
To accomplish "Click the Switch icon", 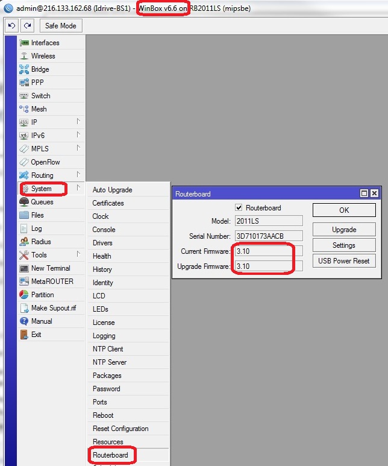I will (x=24, y=96).
